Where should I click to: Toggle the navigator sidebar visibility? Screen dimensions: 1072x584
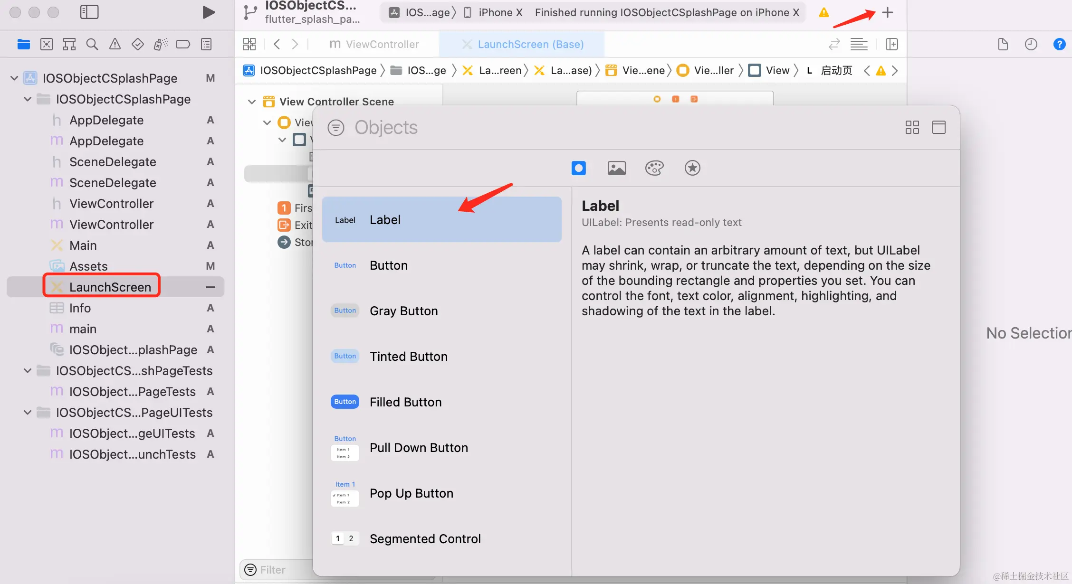[89, 12]
